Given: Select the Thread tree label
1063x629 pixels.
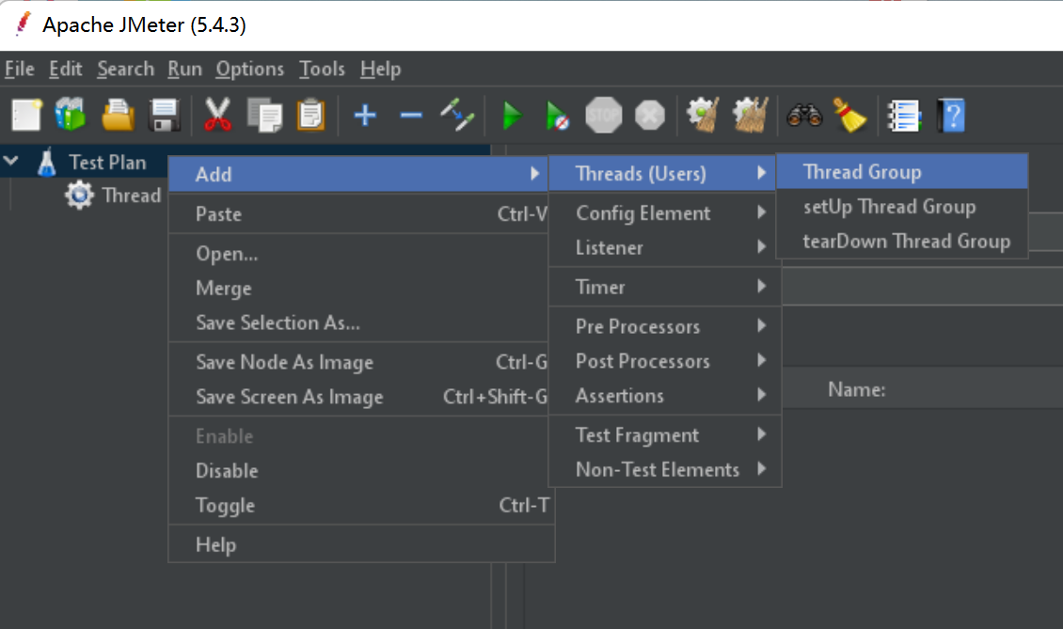Looking at the screenshot, I should 132,196.
